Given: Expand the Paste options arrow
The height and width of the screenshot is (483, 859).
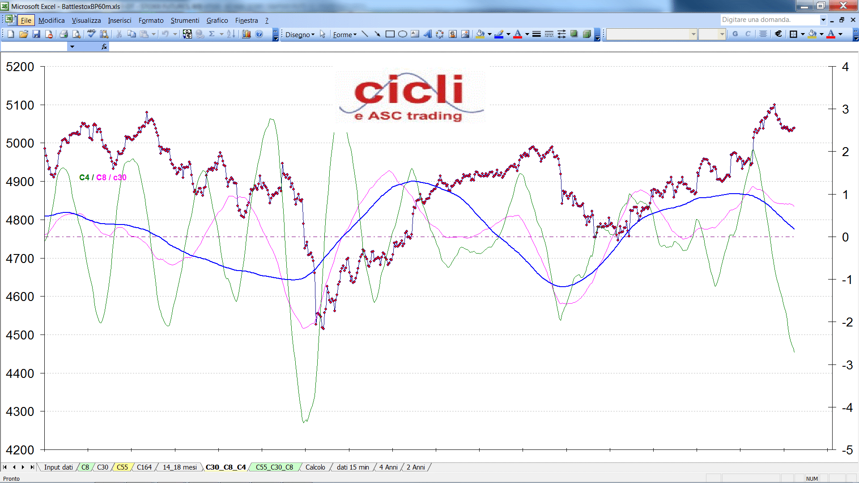Looking at the screenshot, I should [153, 34].
